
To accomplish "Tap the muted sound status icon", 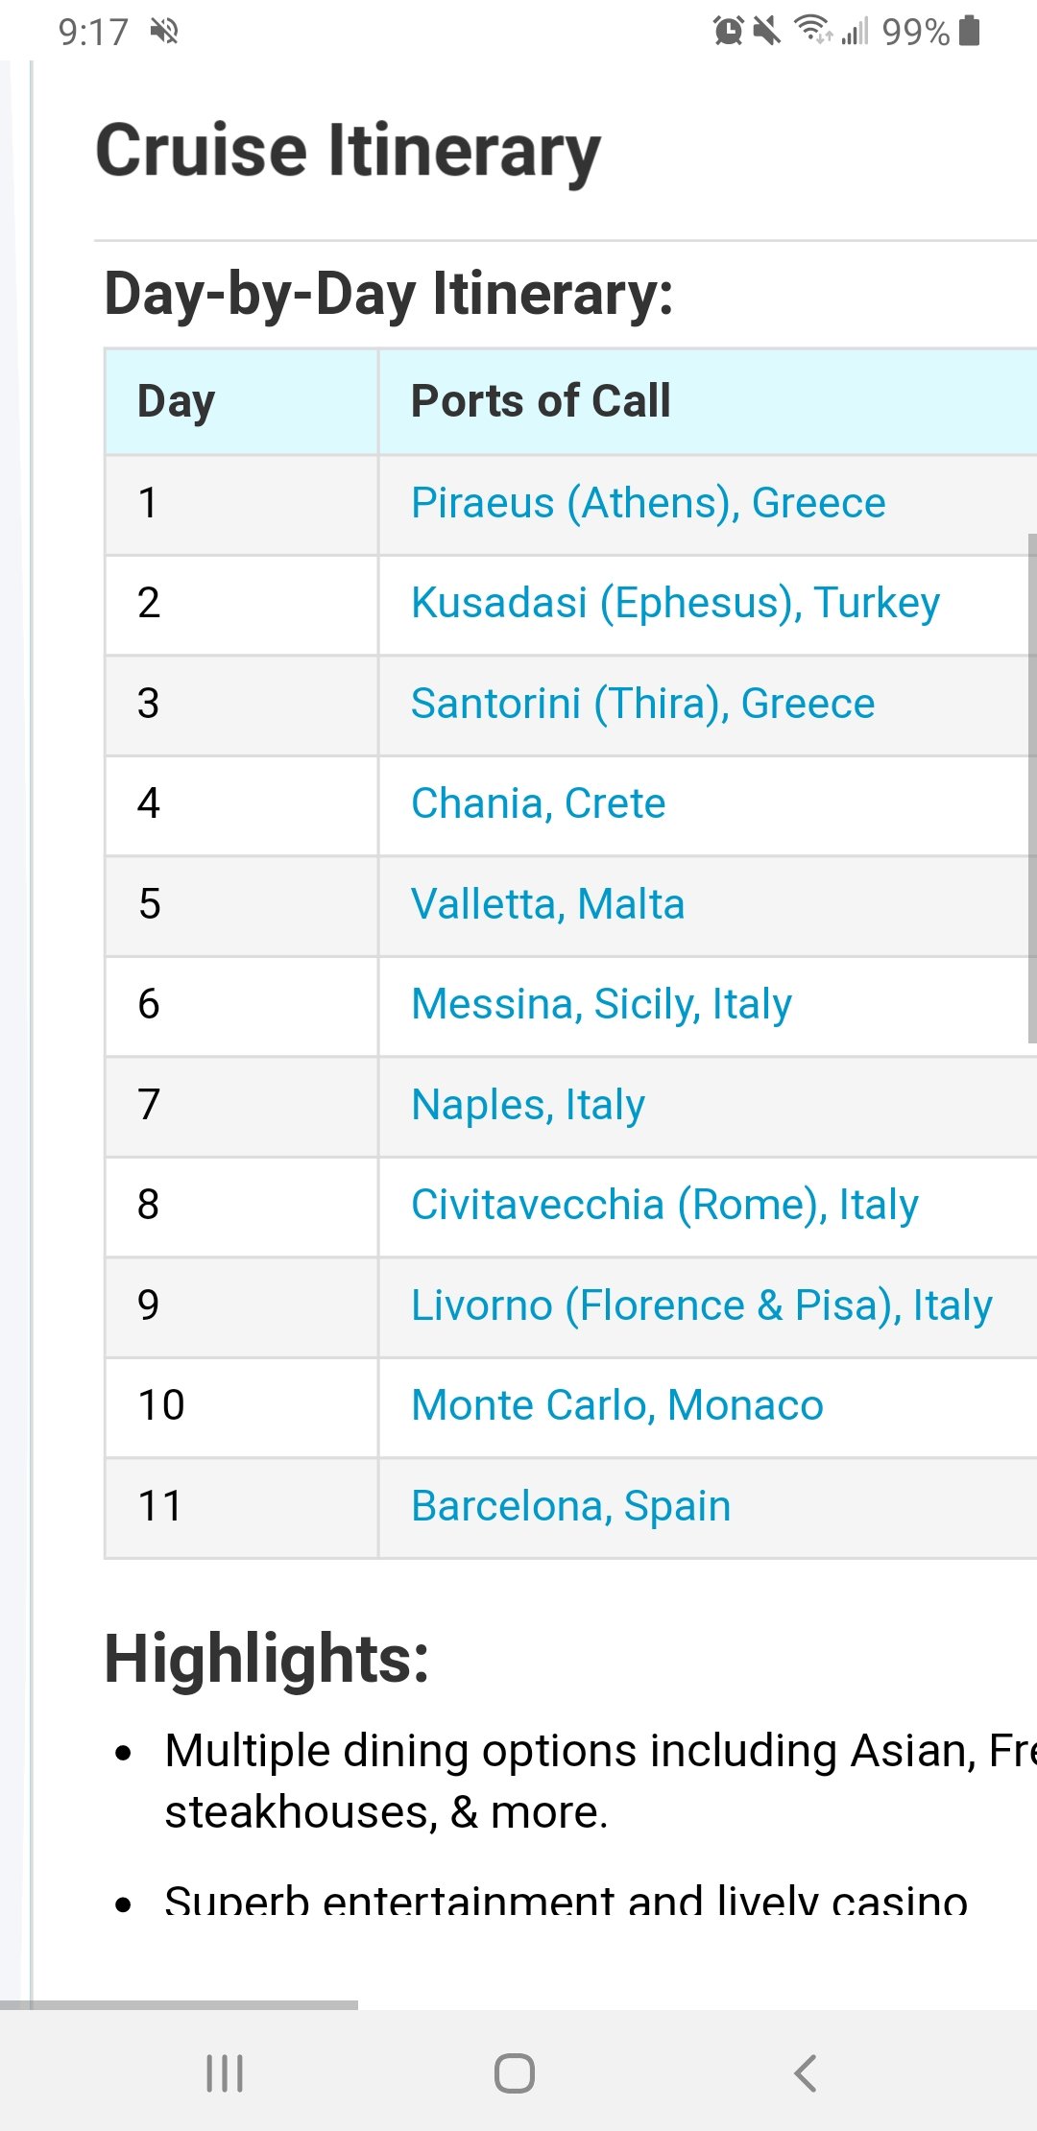I will point(766,31).
